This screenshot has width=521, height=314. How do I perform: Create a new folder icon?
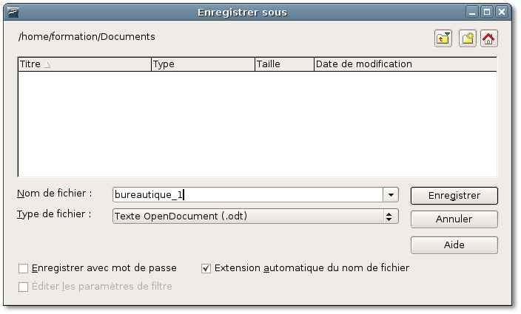pos(468,38)
